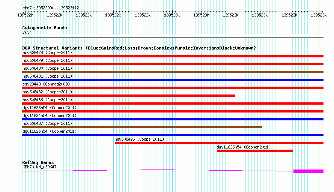Click the red bar of nsv608496

click(x=219, y=143)
